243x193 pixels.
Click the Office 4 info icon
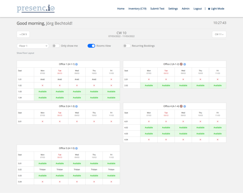[x=185, y=106]
